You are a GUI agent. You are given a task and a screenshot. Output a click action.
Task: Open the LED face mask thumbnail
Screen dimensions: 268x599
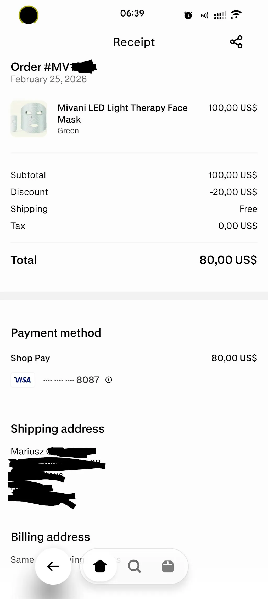pos(29,118)
